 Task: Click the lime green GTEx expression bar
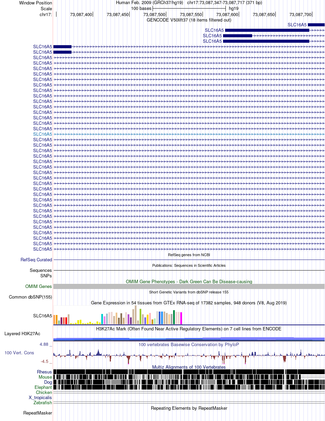[141, 316]
